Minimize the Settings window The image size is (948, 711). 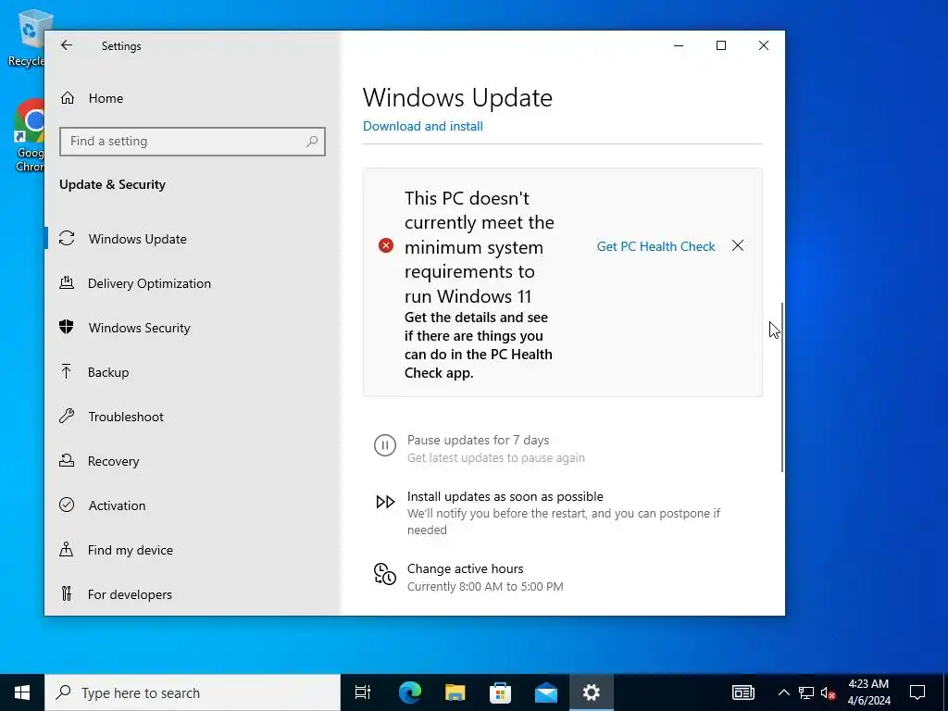[679, 45]
